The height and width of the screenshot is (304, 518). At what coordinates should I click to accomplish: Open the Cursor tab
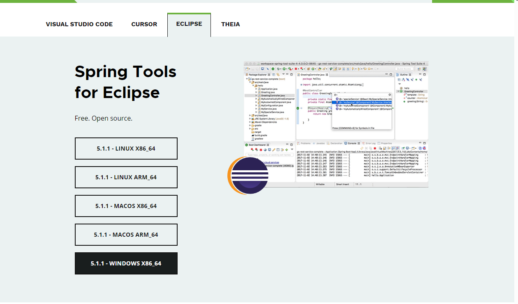[x=144, y=24]
